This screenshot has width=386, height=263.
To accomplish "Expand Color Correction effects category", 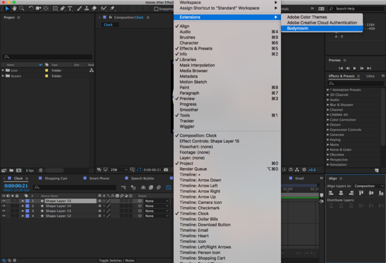I will pos(328,120).
